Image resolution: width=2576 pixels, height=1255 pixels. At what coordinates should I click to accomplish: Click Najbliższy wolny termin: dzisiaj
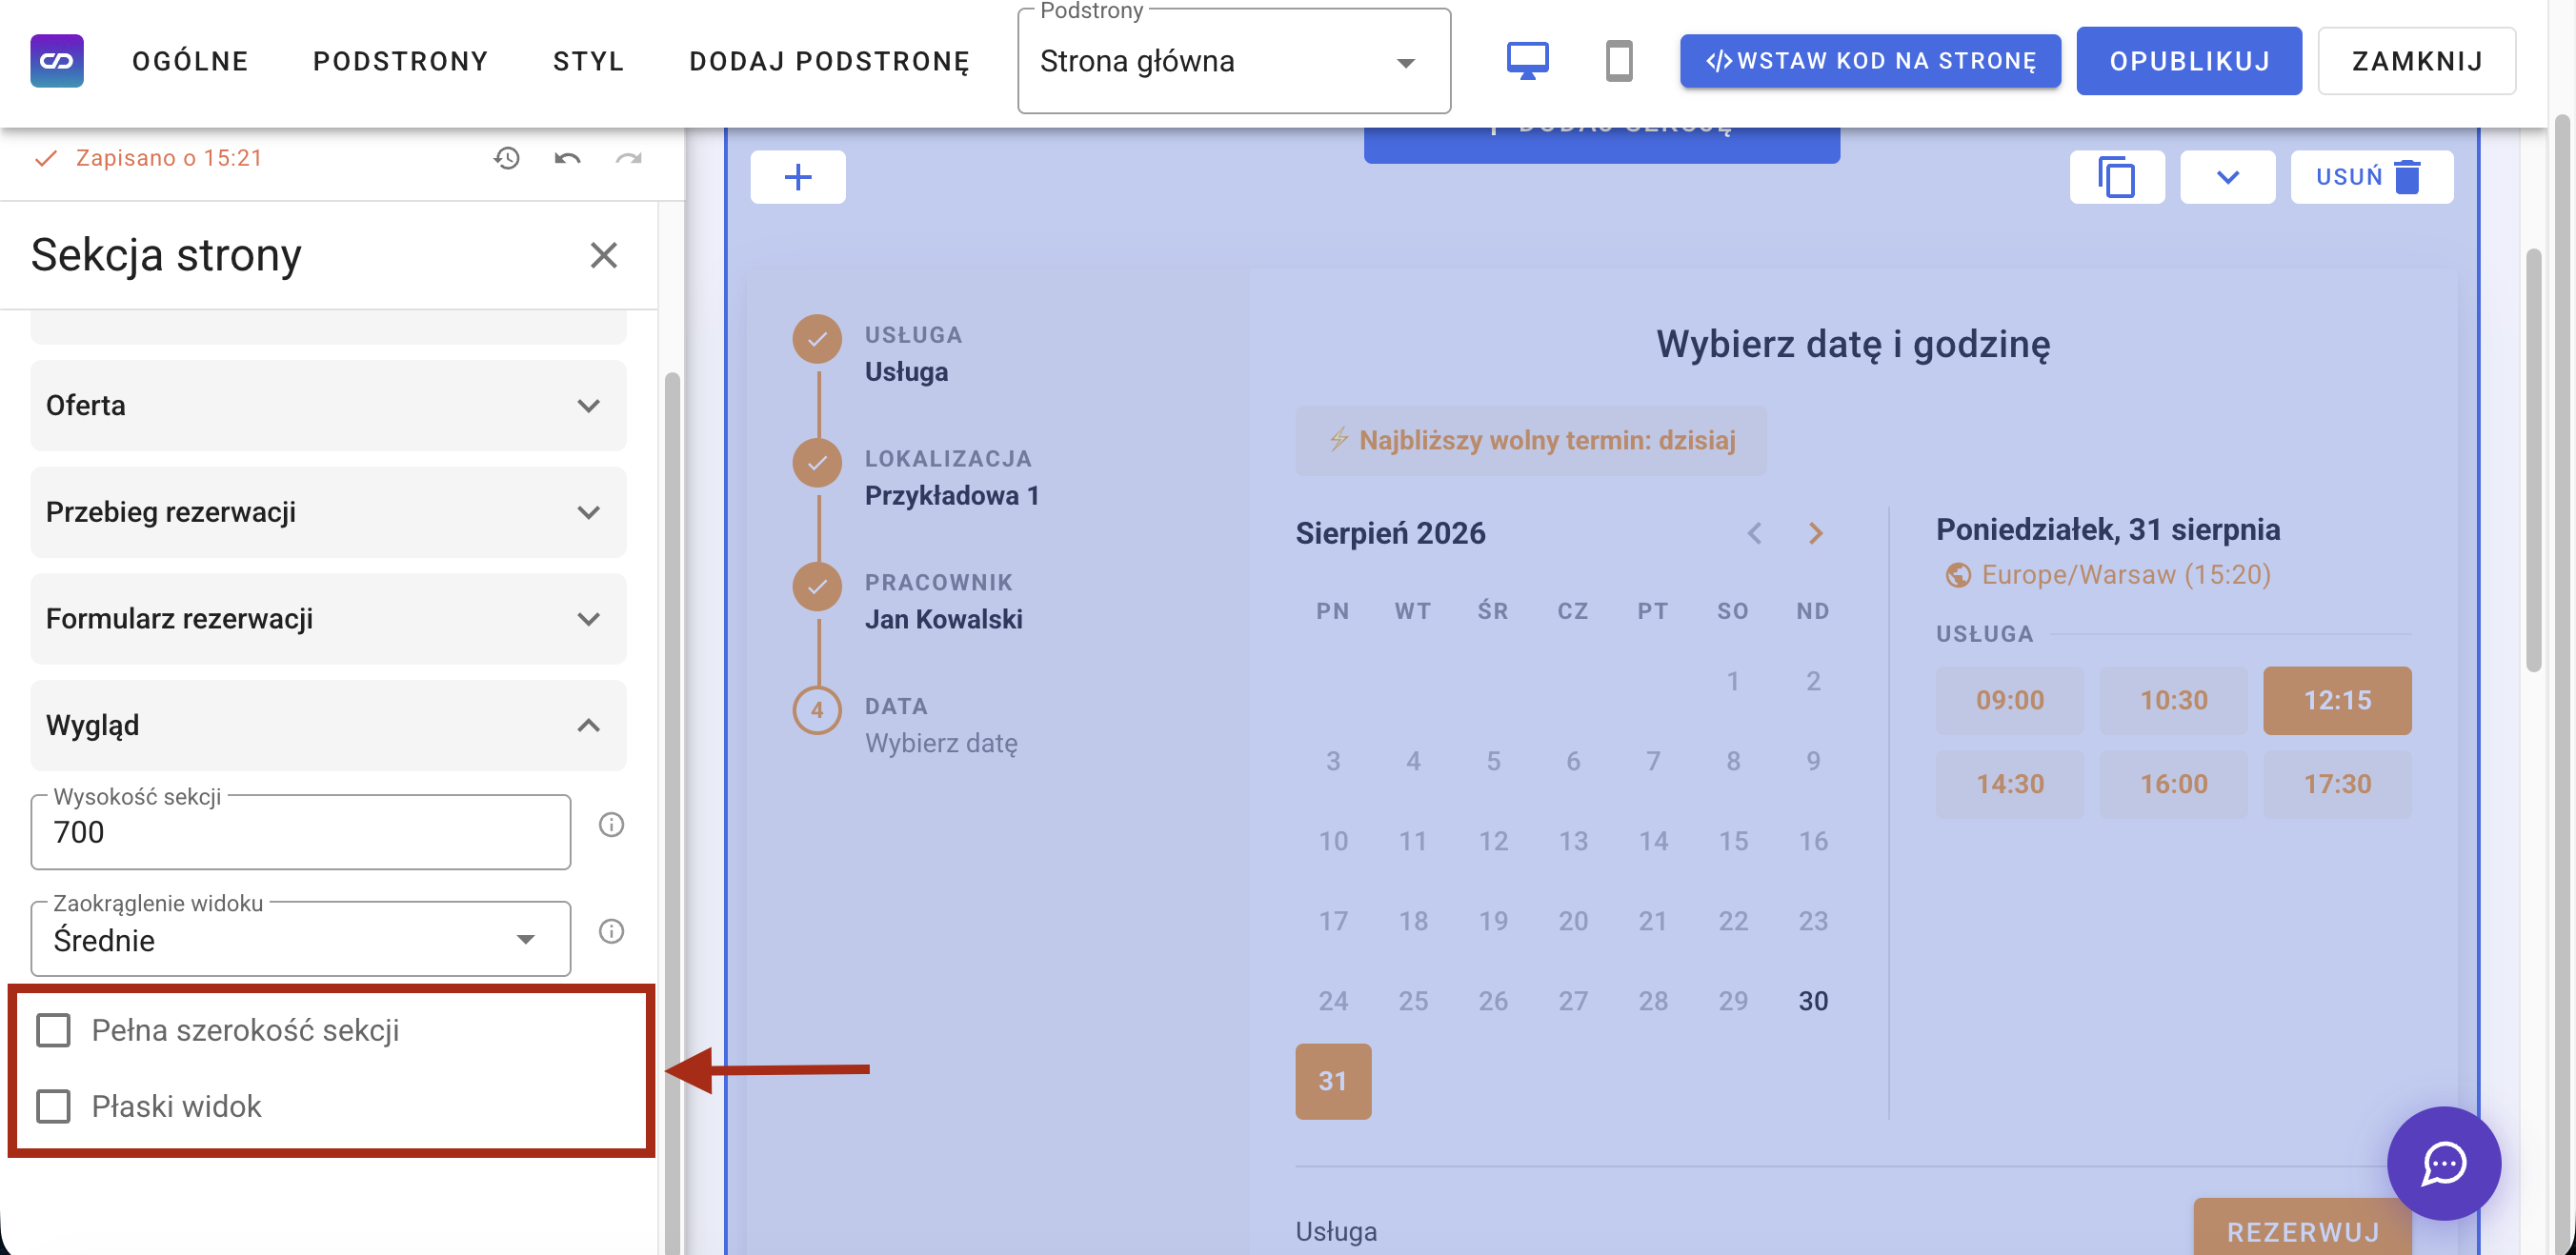pyautogui.click(x=1531, y=441)
